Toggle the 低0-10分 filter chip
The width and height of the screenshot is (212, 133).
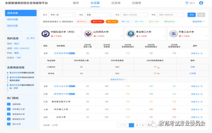[x=139, y=22]
